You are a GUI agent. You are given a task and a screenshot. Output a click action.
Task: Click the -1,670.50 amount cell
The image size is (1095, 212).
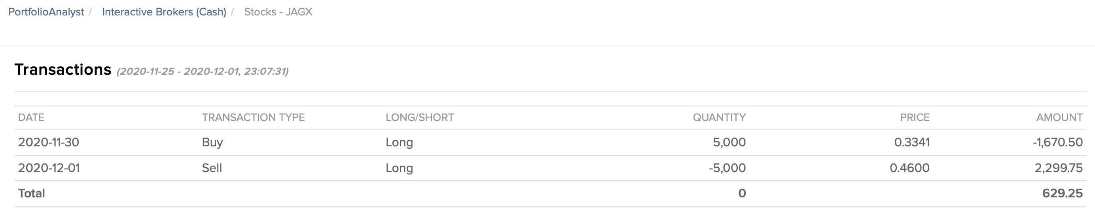click(x=1057, y=142)
